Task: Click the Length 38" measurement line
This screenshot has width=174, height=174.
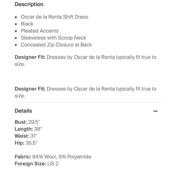Action: click(x=28, y=129)
